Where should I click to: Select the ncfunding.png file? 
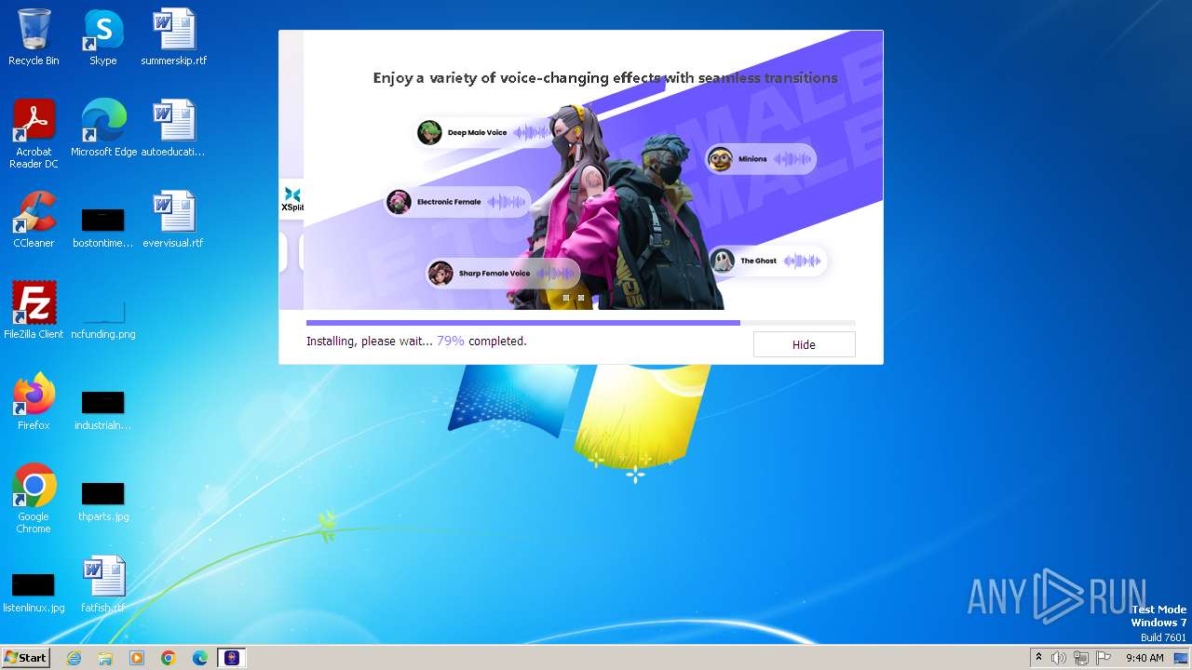tap(102, 319)
